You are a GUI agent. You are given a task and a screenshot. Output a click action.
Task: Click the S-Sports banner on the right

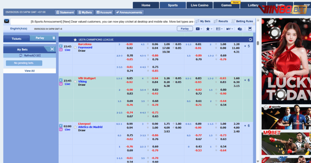pos(286,117)
